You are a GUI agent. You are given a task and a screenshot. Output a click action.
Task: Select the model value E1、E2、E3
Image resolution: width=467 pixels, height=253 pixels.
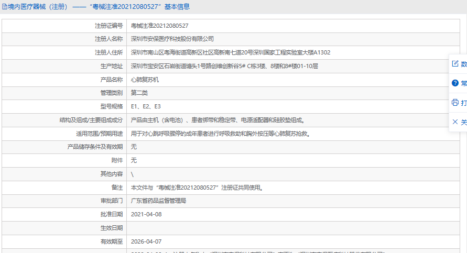pyautogui.click(x=146, y=106)
